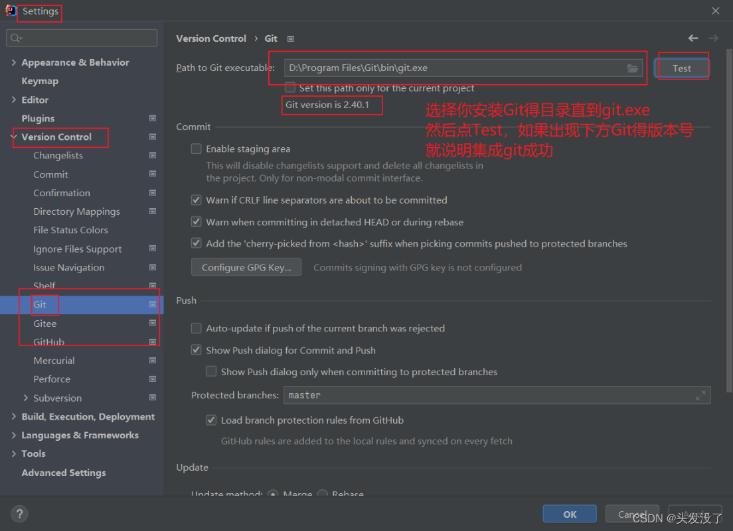Screen dimensions: 733x531
Task: Select File Status Colors item
Action: click(70, 230)
